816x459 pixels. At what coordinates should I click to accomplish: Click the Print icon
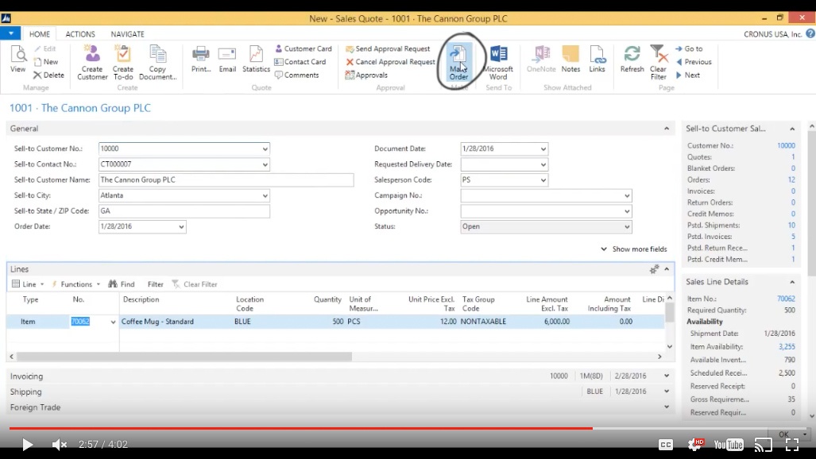200,60
